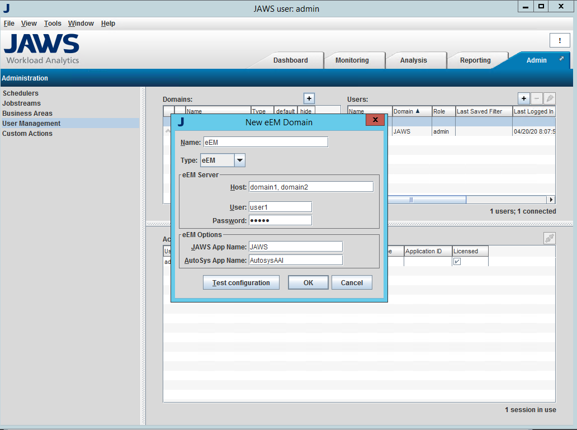Click the edit user pencil icon

click(x=550, y=98)
